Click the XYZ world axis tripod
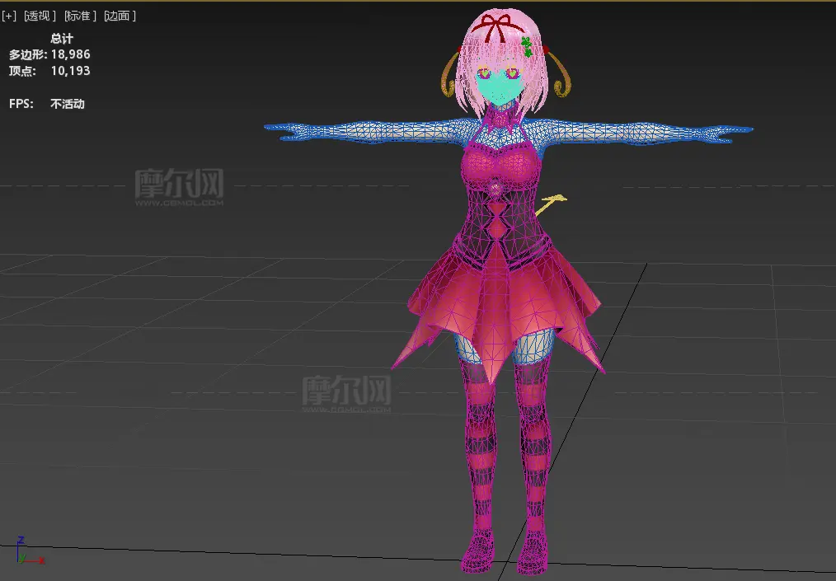Viewport: 836px width, 581px height. pyautogui.click(x=30, y=551)
